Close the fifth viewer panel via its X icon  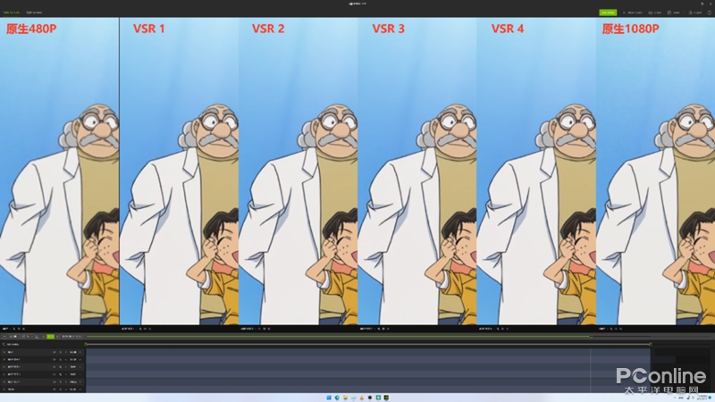pyautogui.click(x=508, y=329)
